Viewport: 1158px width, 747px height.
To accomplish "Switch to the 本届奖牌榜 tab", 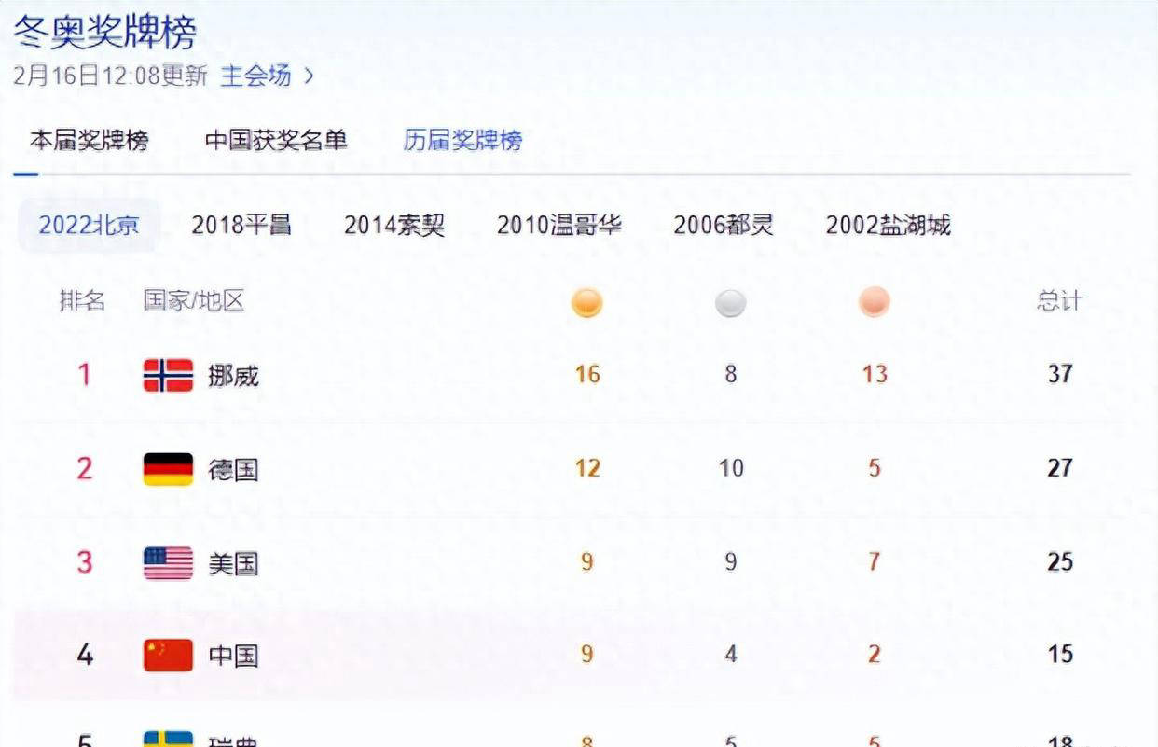I will [x=89, y=141].
